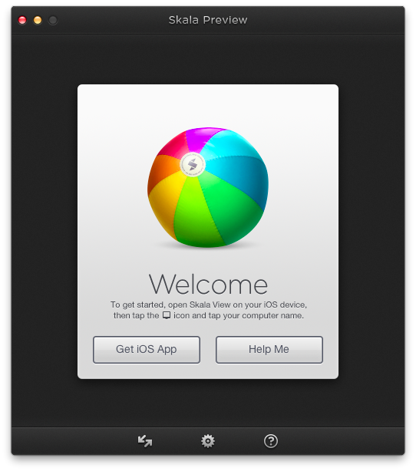This screenshot has height=471, width=416.
Task: Open settings with the gear icon
Action: click(208, 441)
